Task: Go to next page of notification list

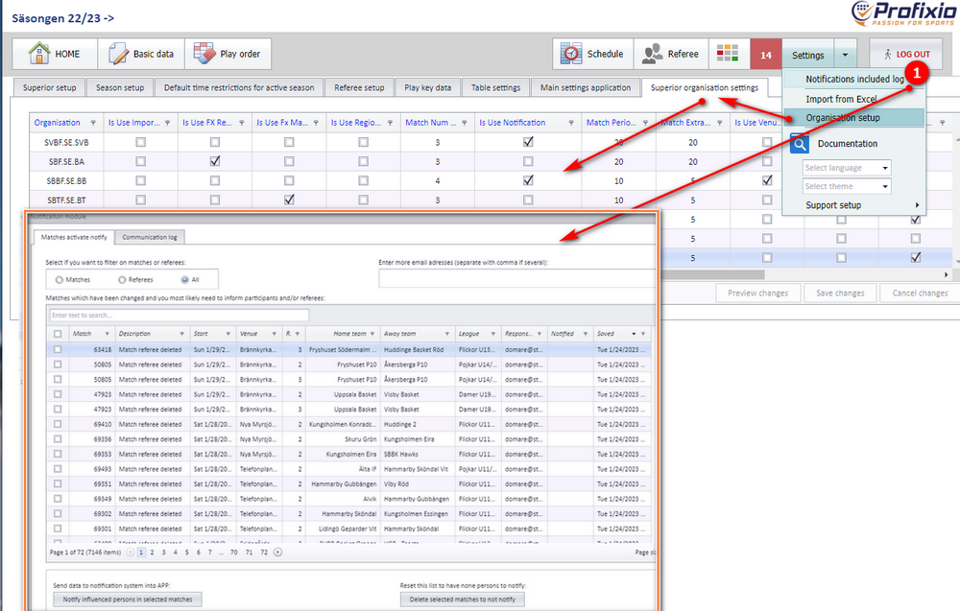Action: [x=278, y=552]
